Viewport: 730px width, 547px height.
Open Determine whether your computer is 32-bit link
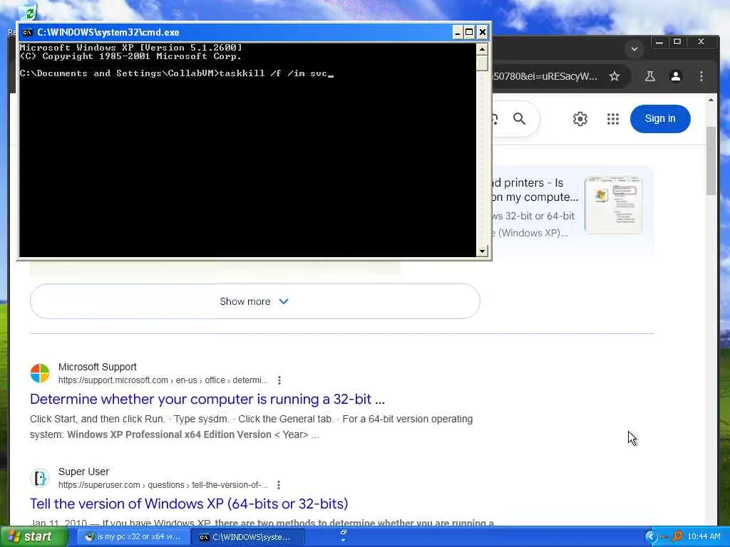207,399
